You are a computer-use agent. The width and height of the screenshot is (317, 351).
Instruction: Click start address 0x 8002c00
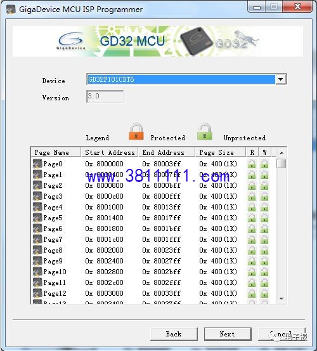(104, 282)
